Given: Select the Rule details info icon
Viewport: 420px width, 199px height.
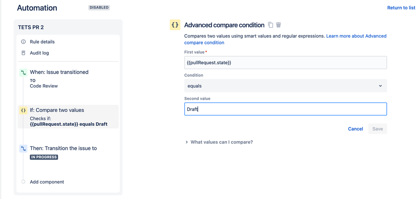Looking at the screenshot, I should (x=23, y=42).
